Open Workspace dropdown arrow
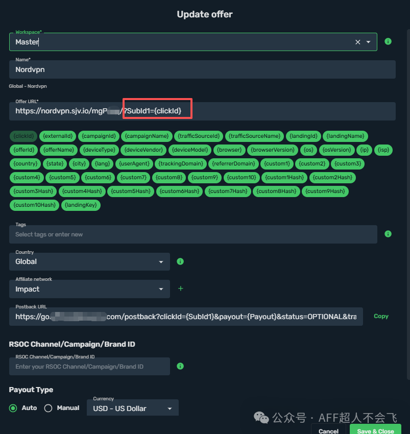The height and width of the screenshot is (434, 410). [368, 42]
